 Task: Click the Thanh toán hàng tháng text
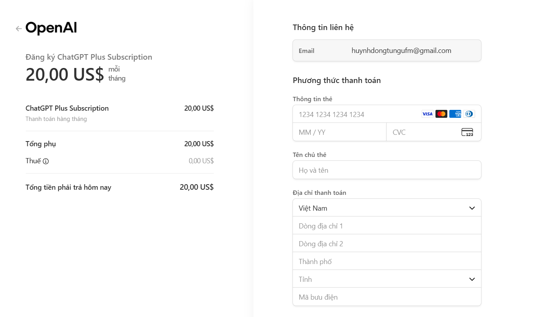(x=56, y=119)
